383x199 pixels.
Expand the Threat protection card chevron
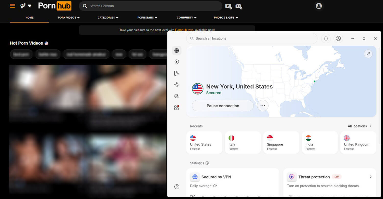[370, 177]
